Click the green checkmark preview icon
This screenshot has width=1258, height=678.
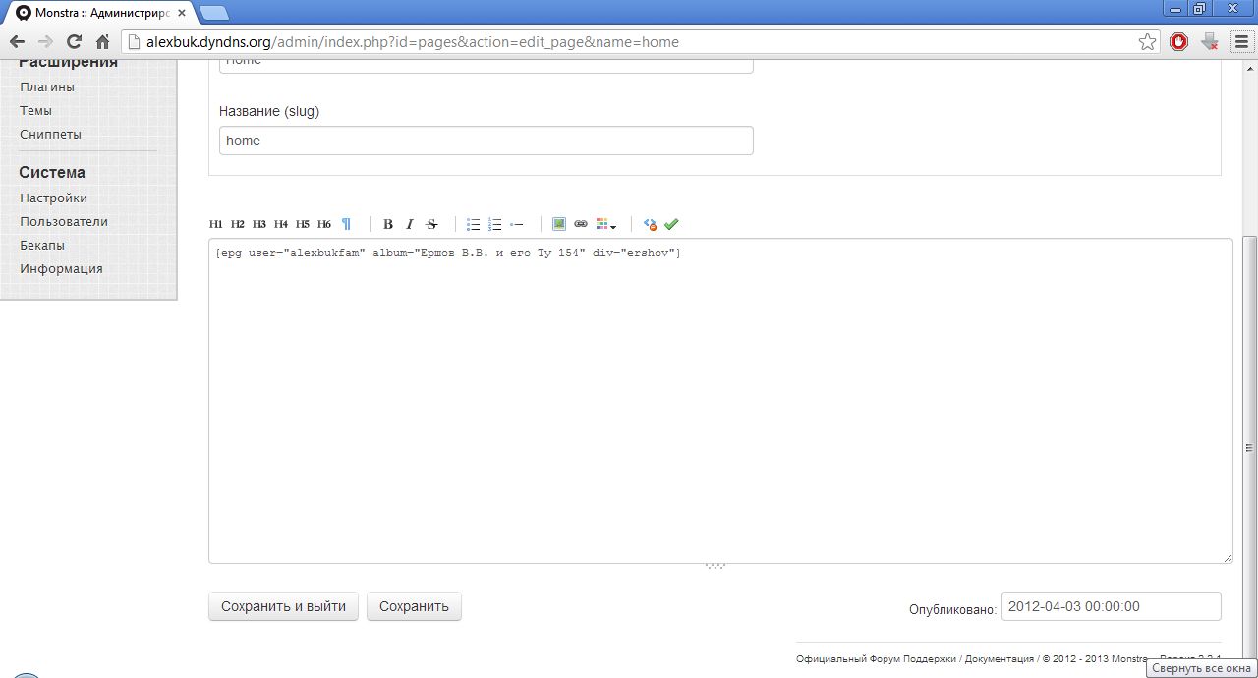(671, 224)
